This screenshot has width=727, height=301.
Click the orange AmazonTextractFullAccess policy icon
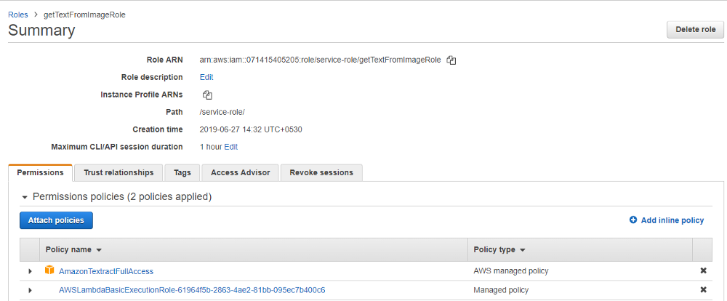pyautogui.click(x=49, y=270)
